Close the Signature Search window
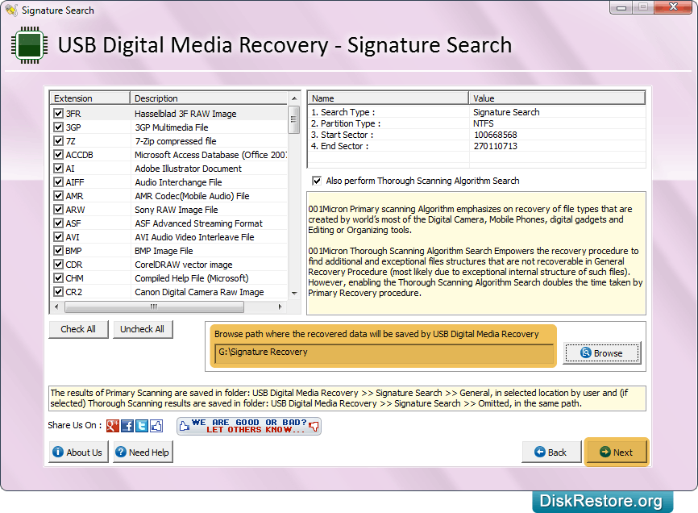 tap(674, 7)
